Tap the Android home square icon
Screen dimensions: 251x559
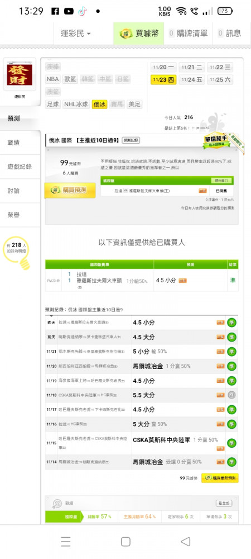tap(126, 542)
